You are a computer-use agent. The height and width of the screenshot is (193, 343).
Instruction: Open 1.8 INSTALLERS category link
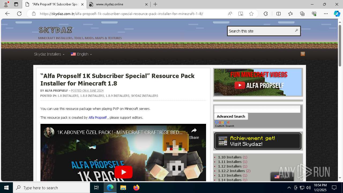click(x=68, y=96)
